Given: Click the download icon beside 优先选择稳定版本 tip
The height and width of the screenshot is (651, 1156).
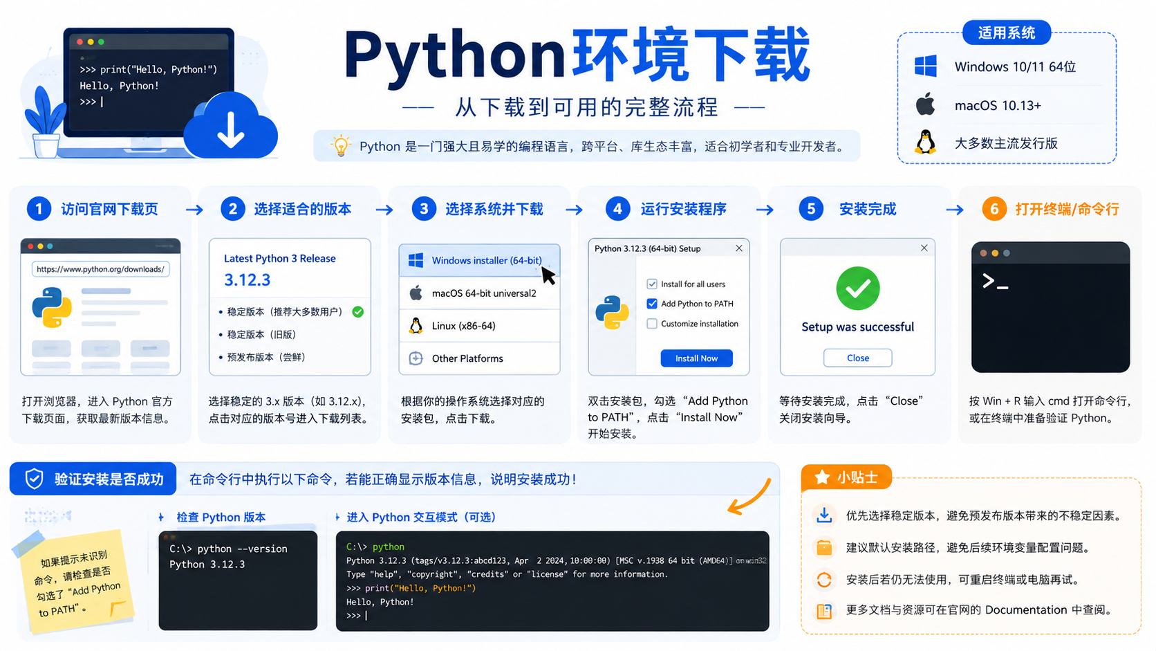Looking at the screenshot, I should coord(824,515).
